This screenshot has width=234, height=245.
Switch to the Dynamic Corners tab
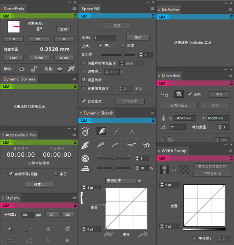pyautogui.click(x=19, y=79)
